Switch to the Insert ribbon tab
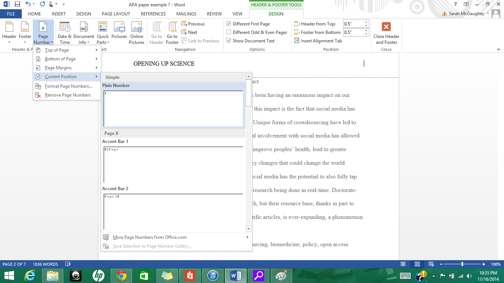The height and width of the screenshot is (283, 504). pos(58,14)
